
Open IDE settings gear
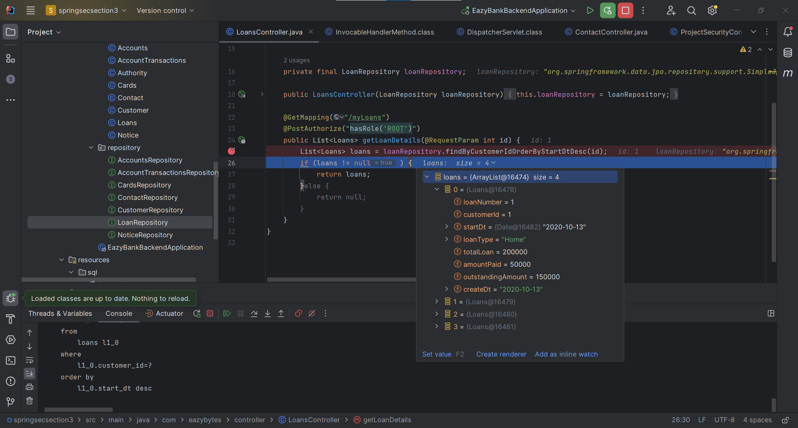[x=712, y=10]
